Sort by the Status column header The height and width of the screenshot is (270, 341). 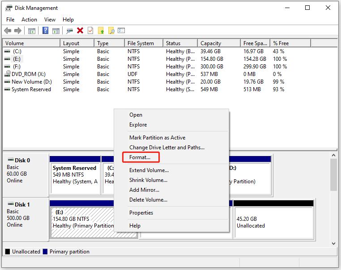coord(180,43)
